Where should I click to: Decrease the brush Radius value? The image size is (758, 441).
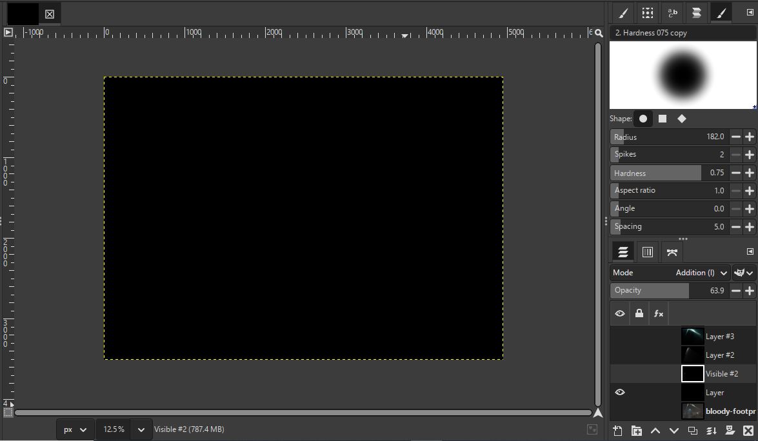tap(736, 137)
